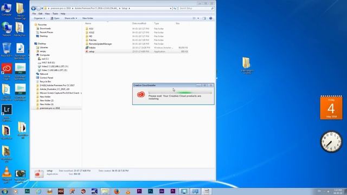Click the Setup segment in address bar
This screenshot has height=195, width=347.
click(124, 9)
